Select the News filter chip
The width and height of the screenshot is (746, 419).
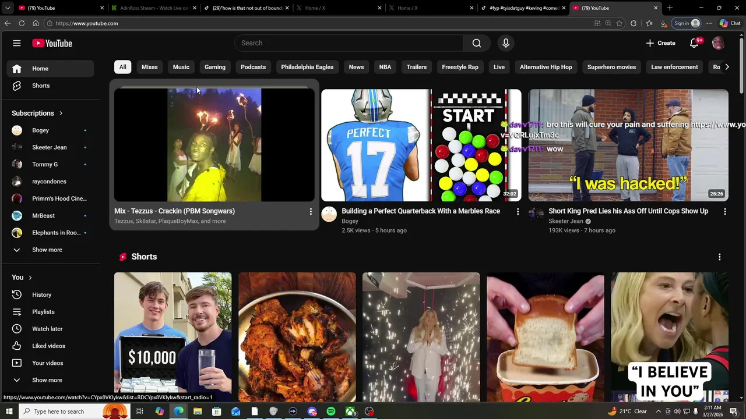point(356,67)
